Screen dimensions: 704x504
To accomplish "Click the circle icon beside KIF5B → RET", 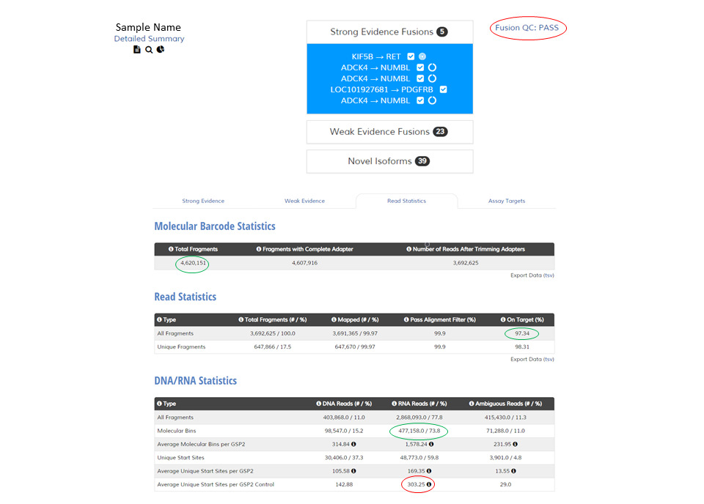I will coord(422,56).
